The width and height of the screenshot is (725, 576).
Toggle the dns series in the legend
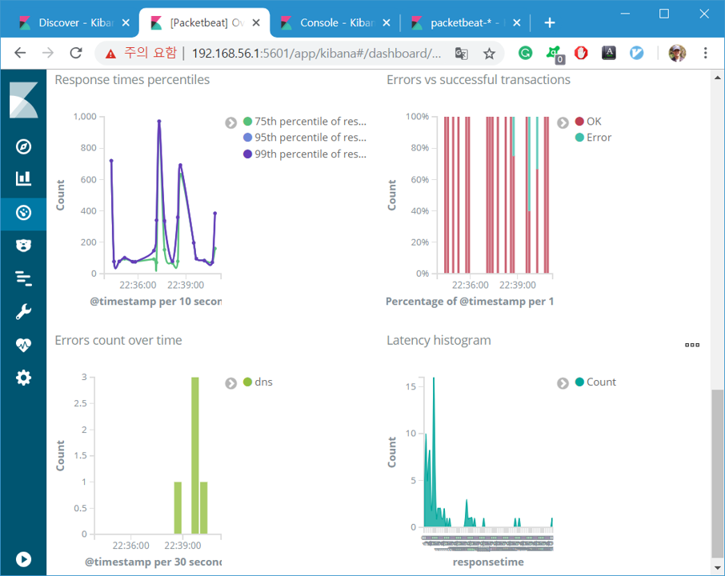click(258, 382)
